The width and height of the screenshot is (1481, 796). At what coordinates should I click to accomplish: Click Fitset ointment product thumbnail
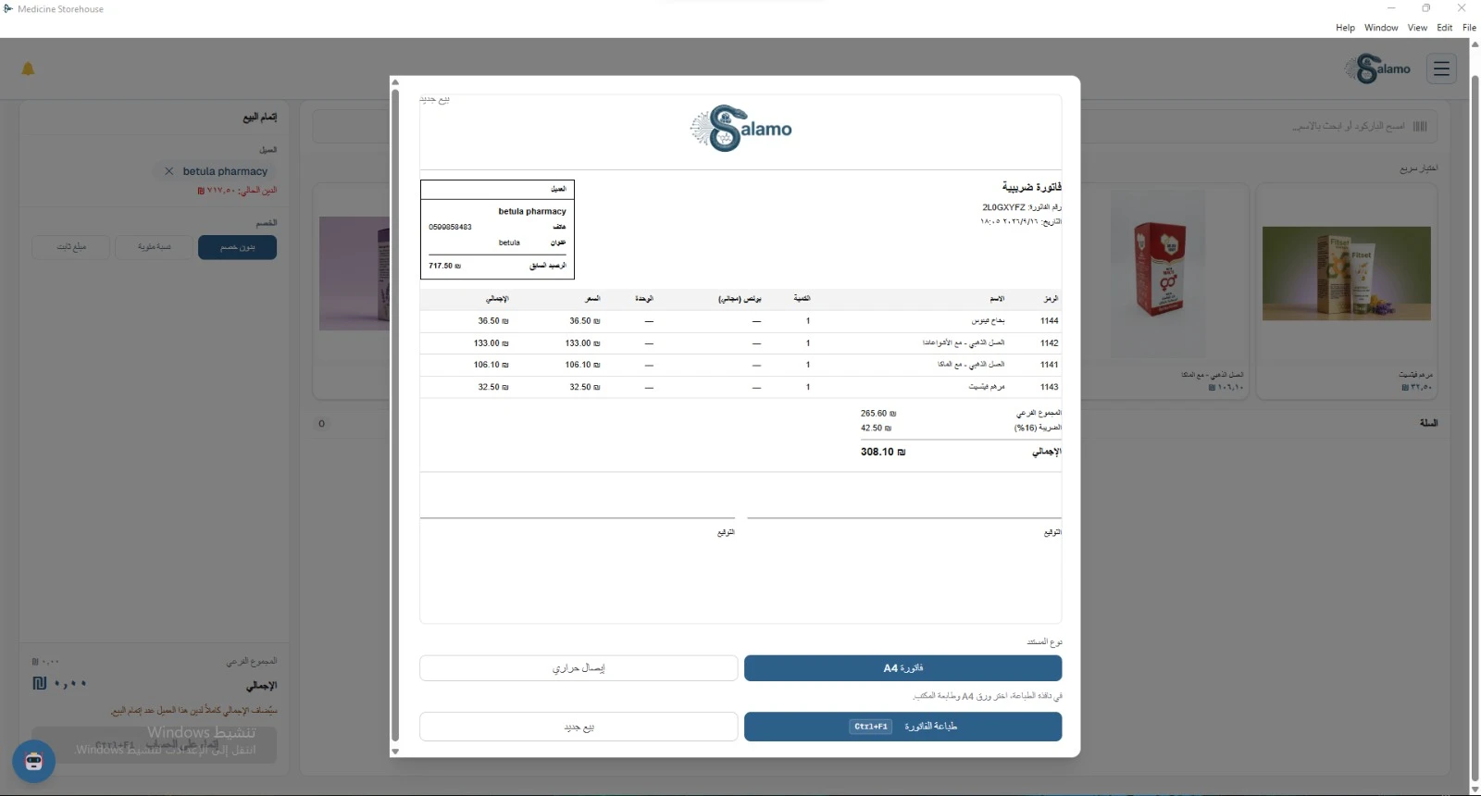[1346, 273]
